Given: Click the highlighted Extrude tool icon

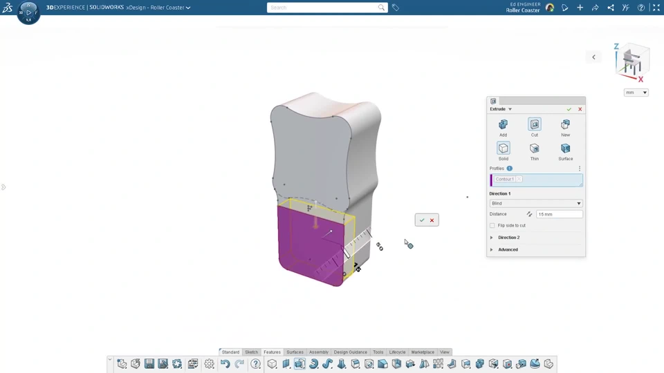Looking at the screenshot, I should (x=299, y=364).
